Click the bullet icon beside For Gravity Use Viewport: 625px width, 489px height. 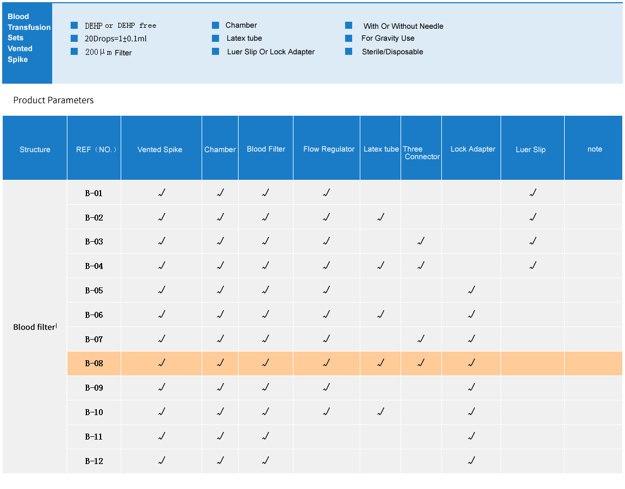click(349, 39)
